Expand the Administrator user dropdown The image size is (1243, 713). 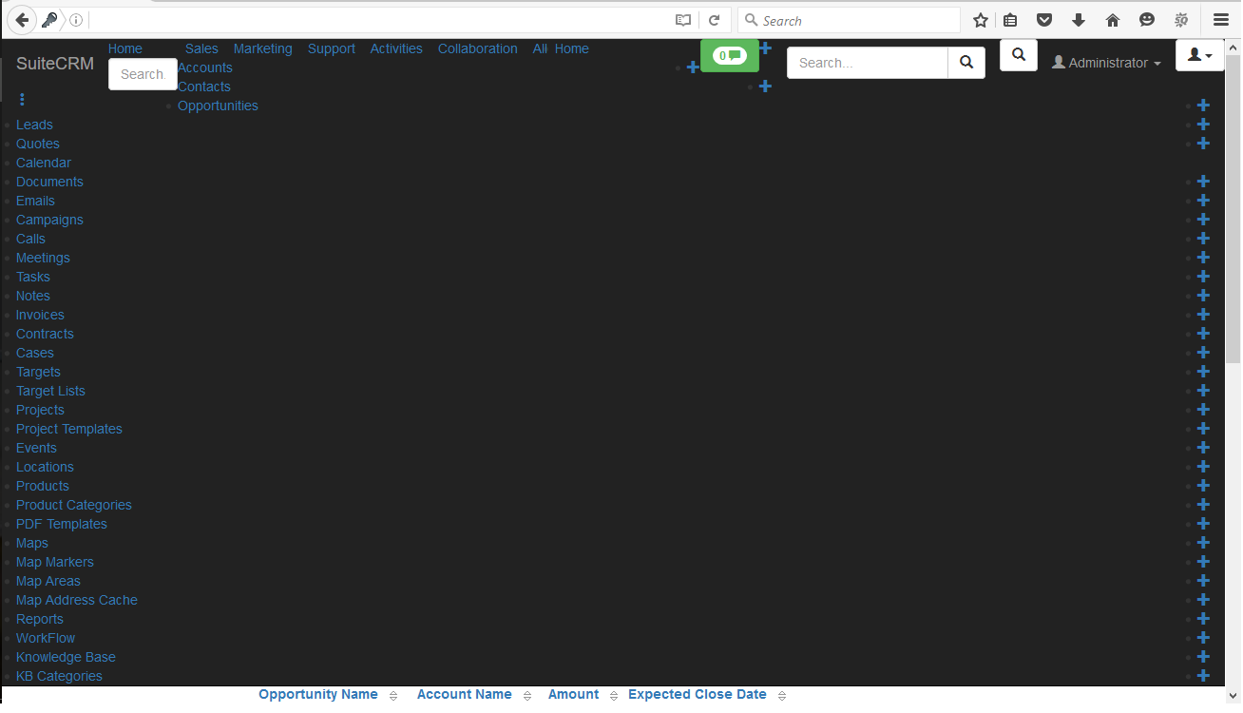point(1106,63)
